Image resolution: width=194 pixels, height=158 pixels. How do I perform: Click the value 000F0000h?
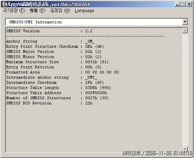[x=96, y=93]
